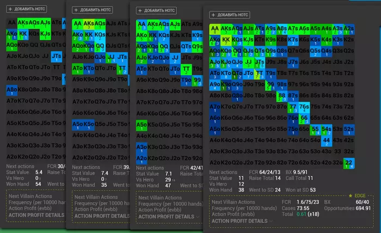Select the 44 cell in the rightmost grid

click(x=326, y=141)
